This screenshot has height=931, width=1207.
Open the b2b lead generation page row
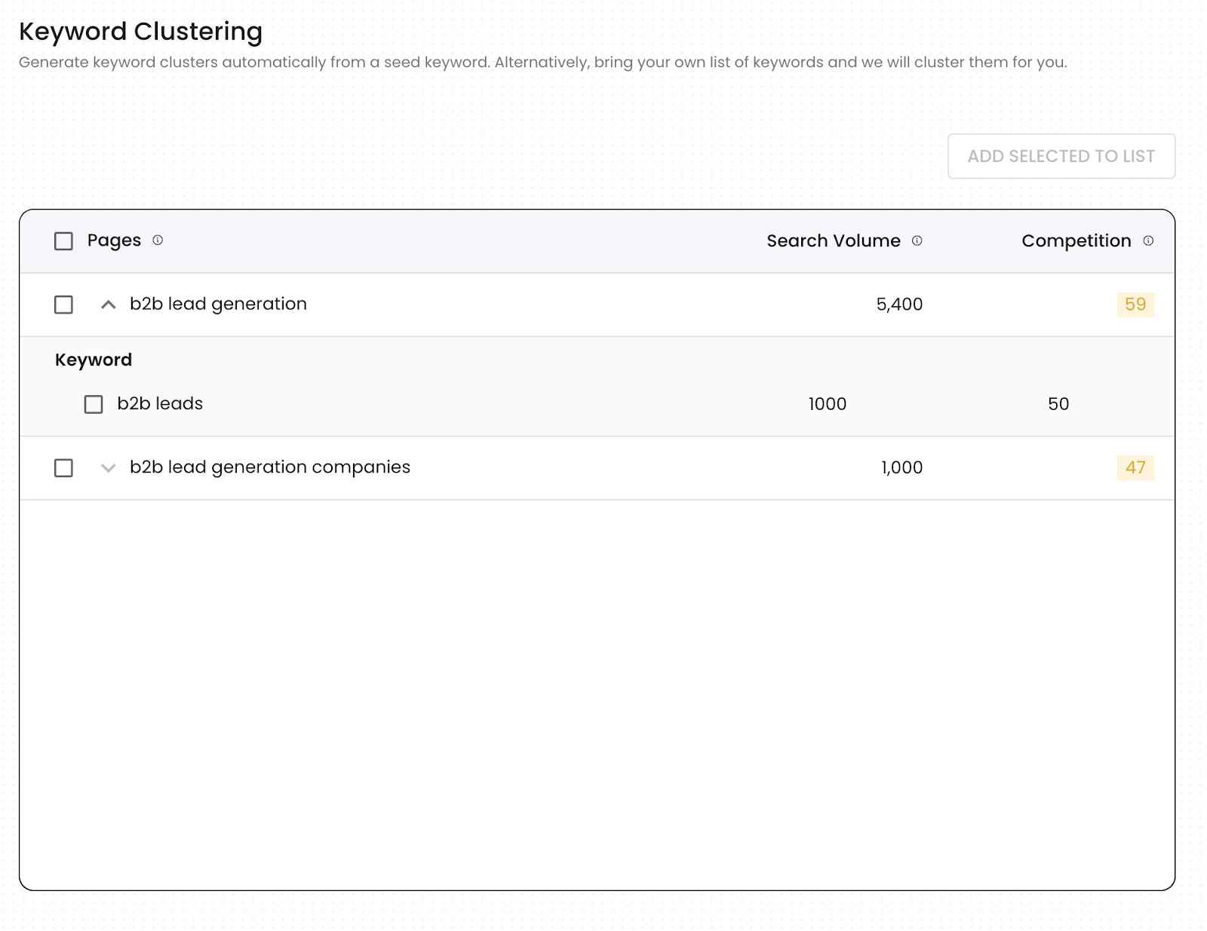tap(218, 304)
